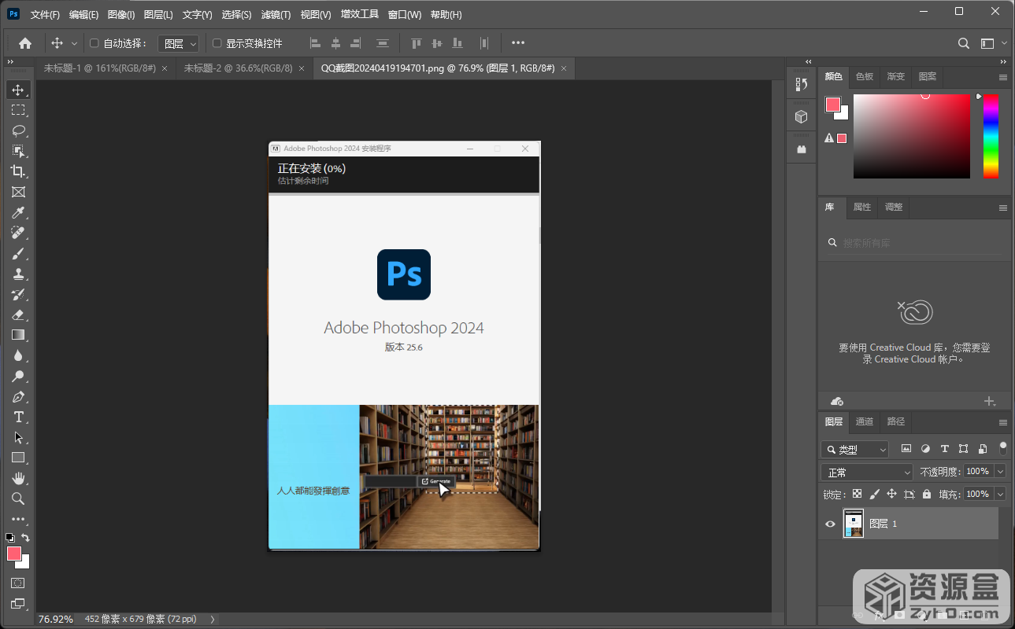Enable the 显示变换控件 checkbox
1015x629 pixels.
tap(217, 43)
